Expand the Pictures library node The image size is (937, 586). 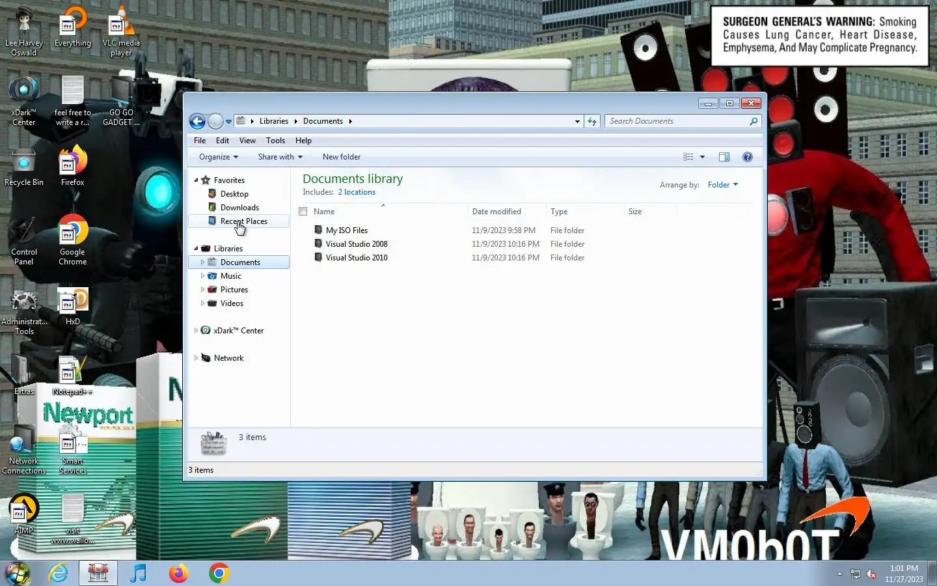(202, 290)
